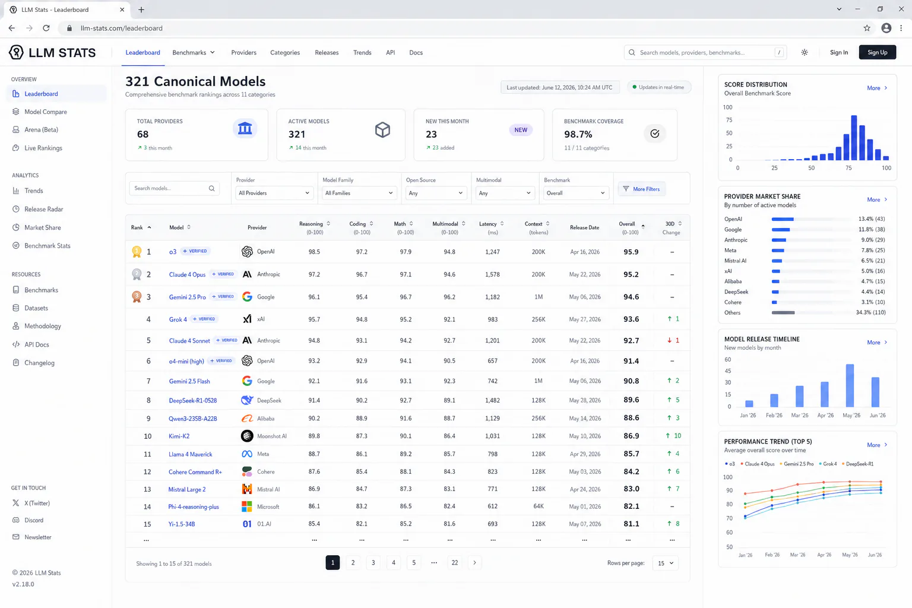Click the Mistral AI logo in Mistral Large 2 row
The image size is (912, 608).
coord(247,489)
